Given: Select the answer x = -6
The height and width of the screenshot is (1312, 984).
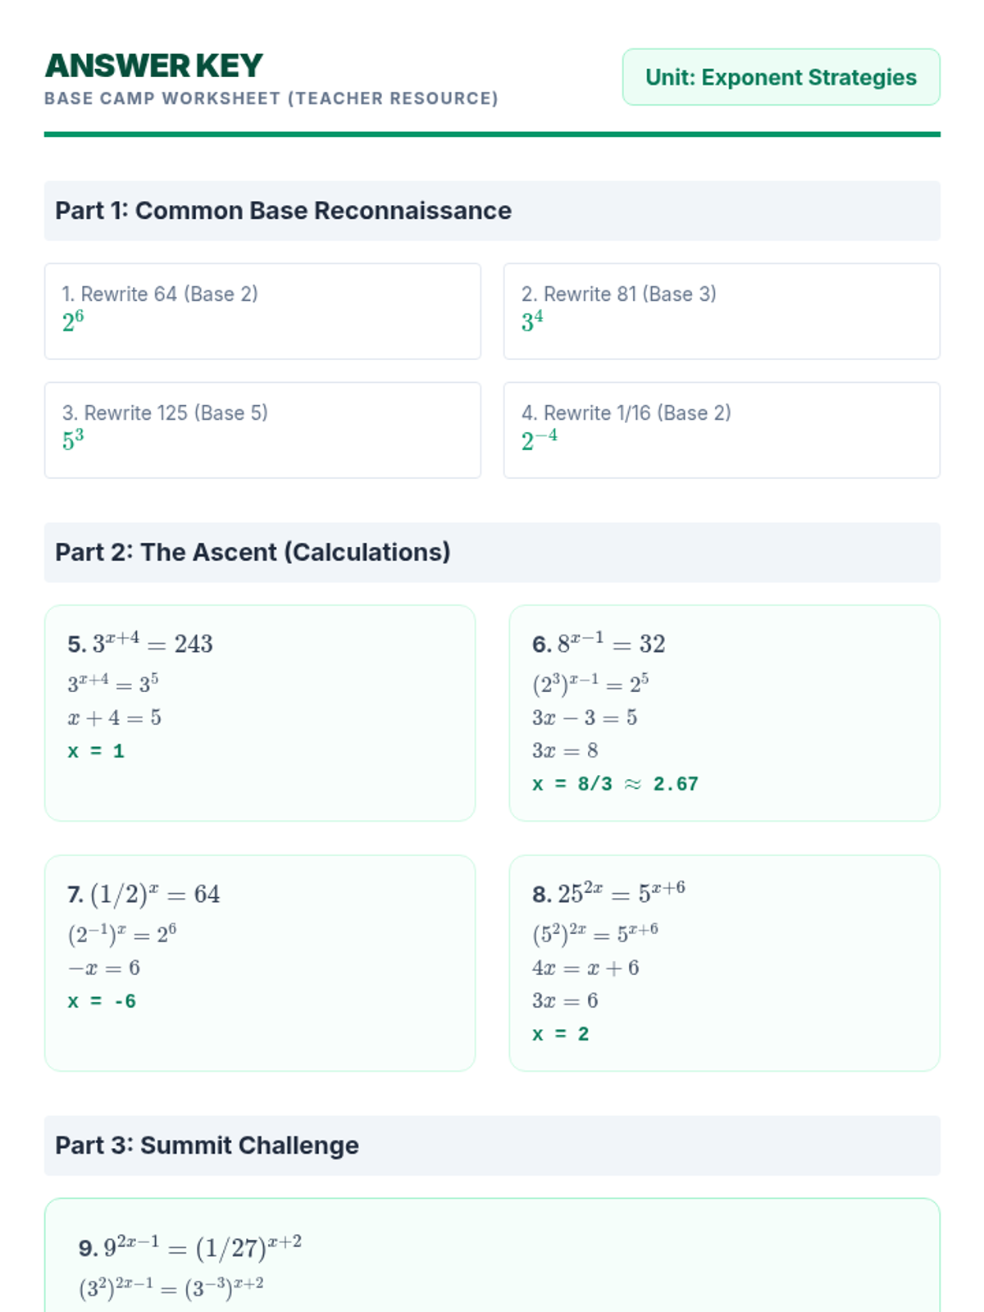Looking at the screenshot, I should (102, 1001).
